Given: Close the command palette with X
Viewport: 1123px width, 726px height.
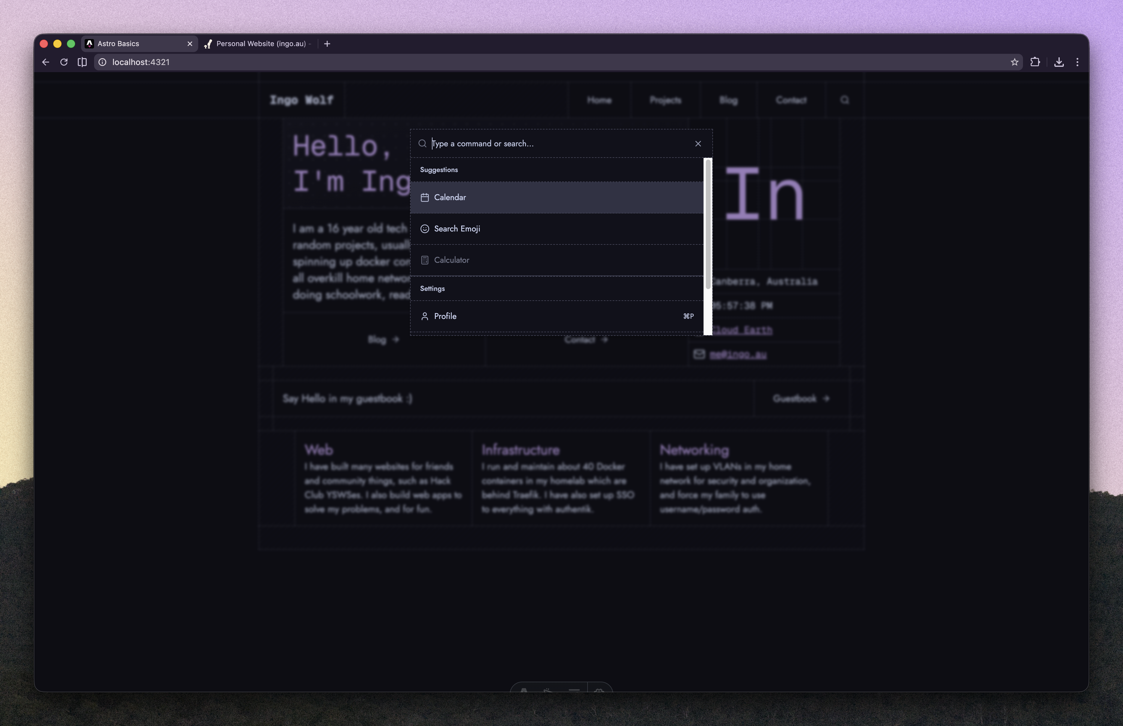Looking at the screenshot, I should (698, 144).
